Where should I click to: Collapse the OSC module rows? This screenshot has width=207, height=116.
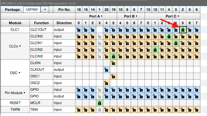20,73
